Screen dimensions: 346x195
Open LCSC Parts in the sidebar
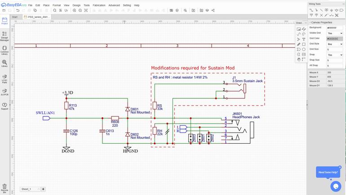4,79
